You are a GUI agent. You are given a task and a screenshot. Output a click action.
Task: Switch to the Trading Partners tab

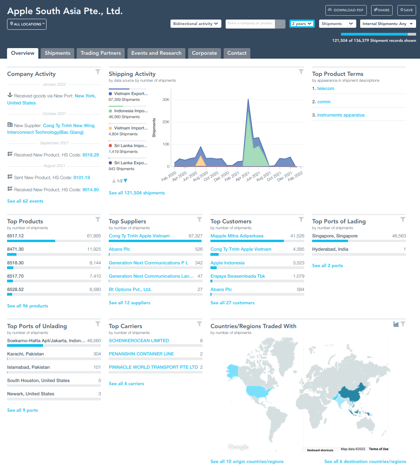(101, 53)
